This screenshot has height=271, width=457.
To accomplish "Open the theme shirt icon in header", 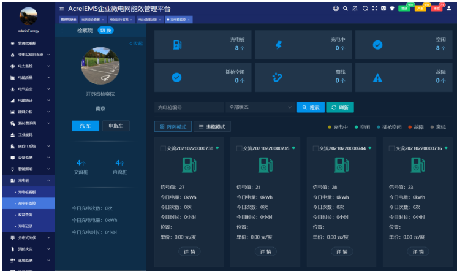I will pos(391,9).
